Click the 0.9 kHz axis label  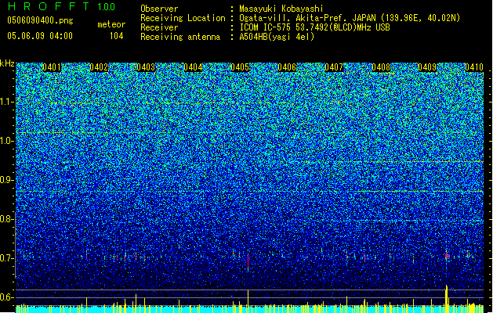[x=6, y=180]
